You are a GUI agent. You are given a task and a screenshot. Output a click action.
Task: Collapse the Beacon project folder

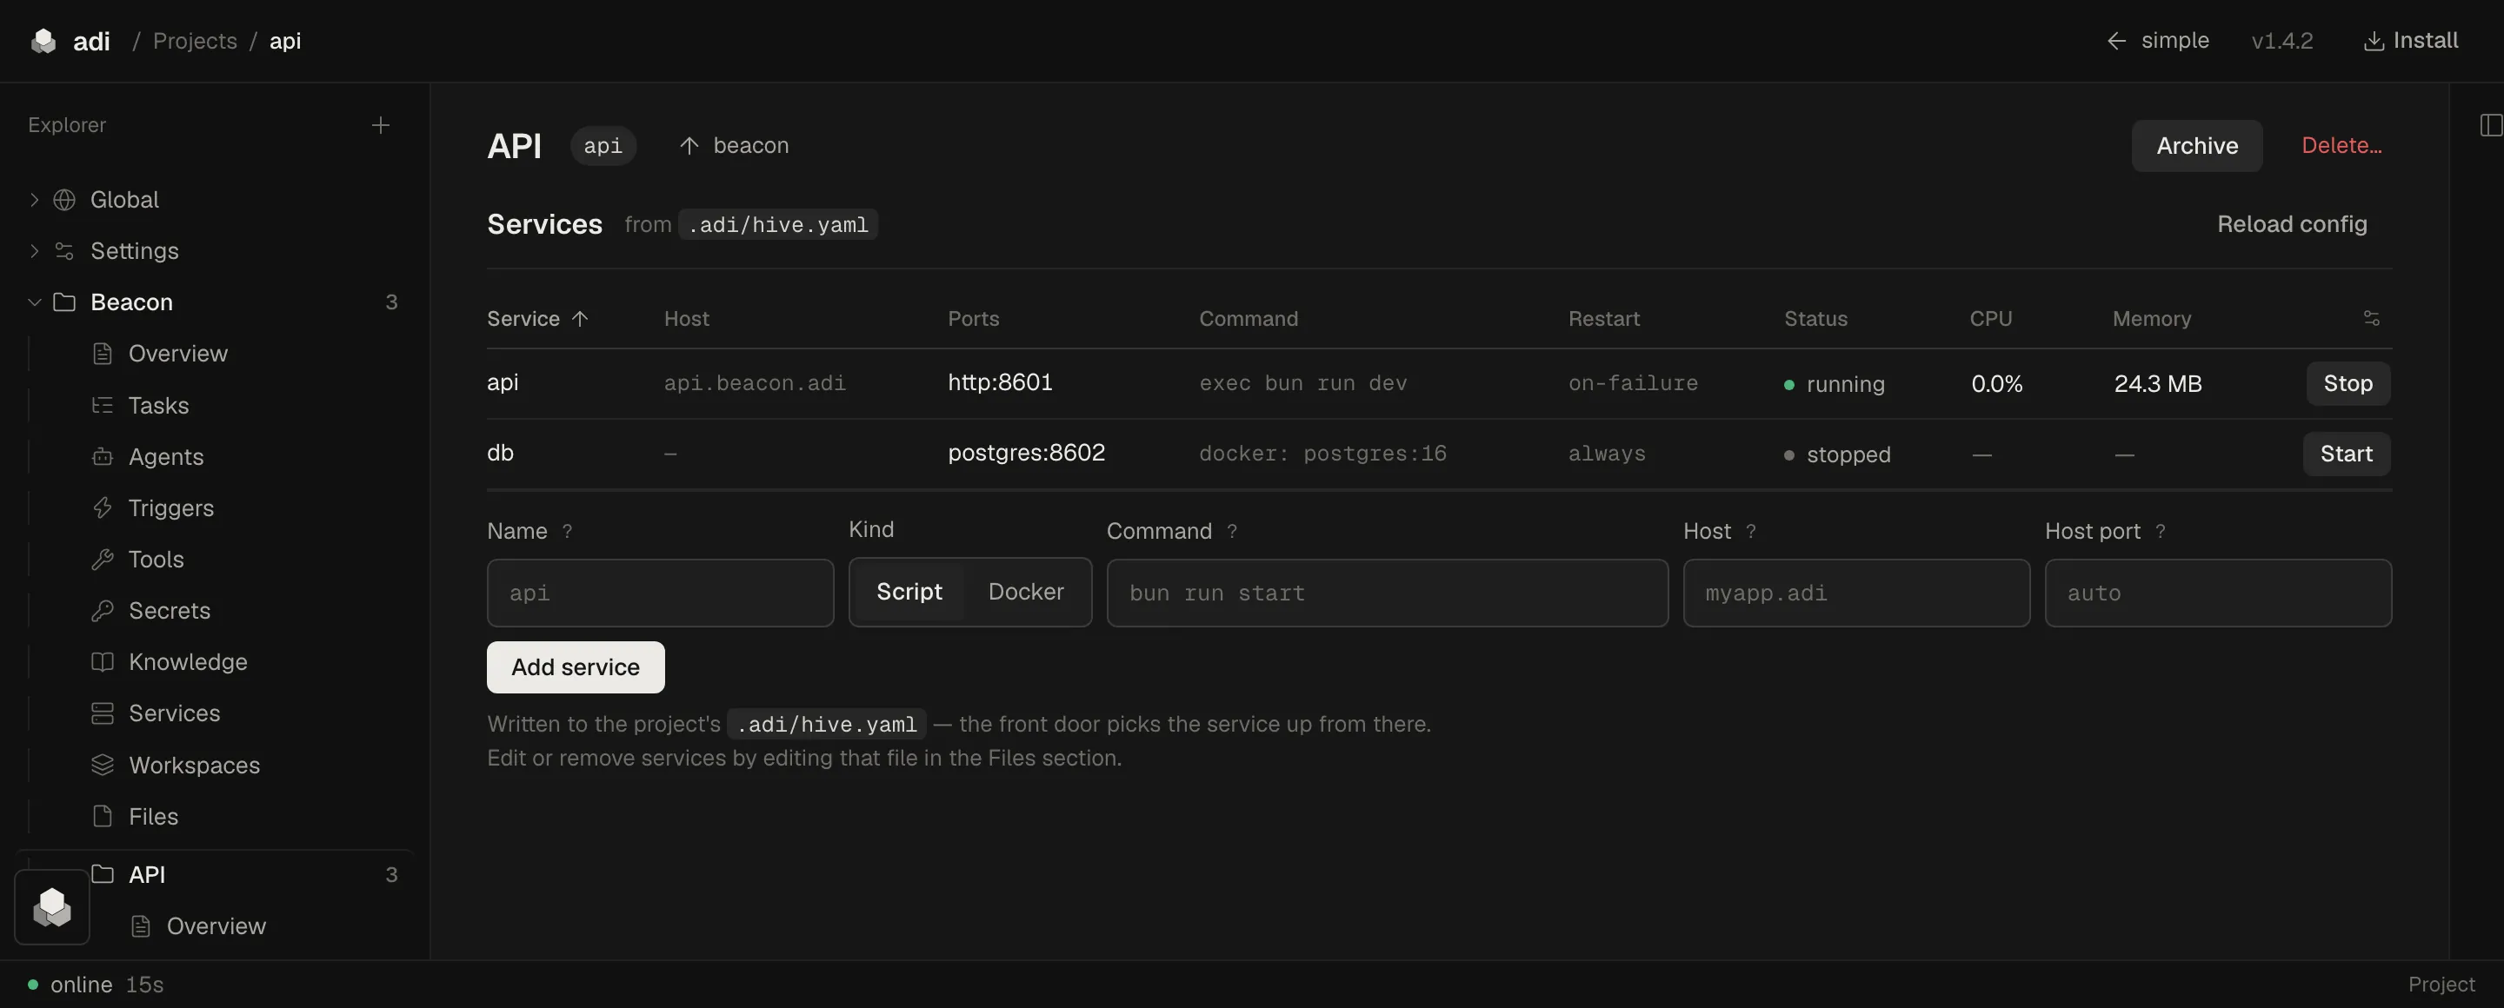coord(34,302)
